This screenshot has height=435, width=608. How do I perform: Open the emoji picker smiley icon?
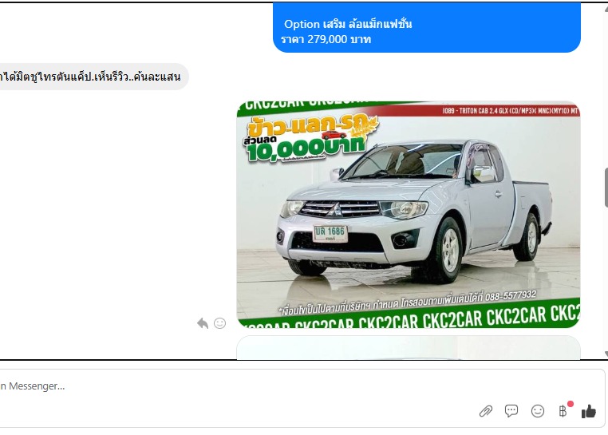pos(538,411)
